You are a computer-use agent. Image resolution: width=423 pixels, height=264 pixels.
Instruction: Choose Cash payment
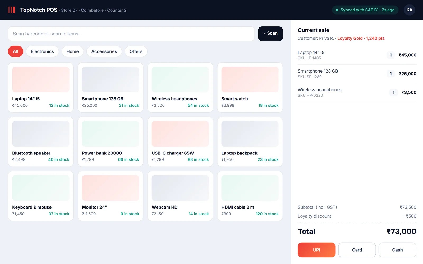397,250
